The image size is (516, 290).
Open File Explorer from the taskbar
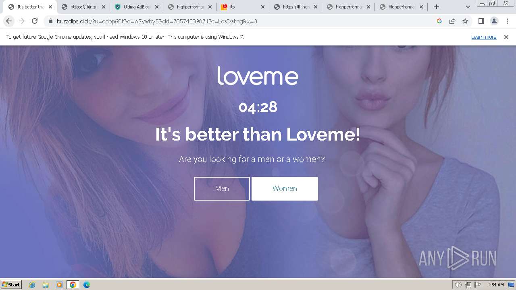pos(46,285)
